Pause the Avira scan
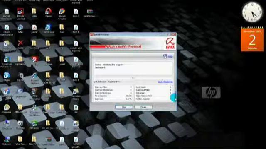Screen dimensions: 266x149 point(143,107)
